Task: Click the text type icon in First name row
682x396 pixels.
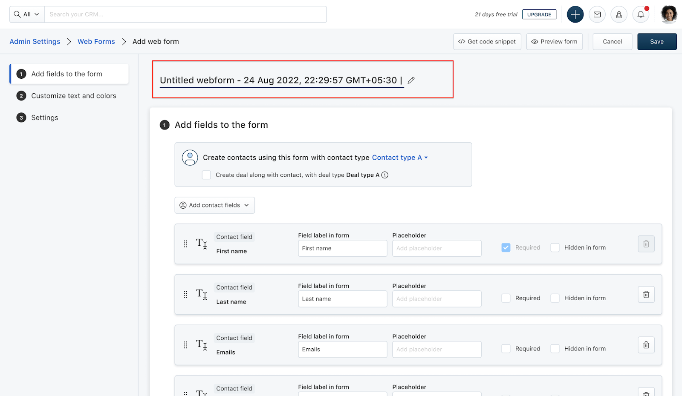Action: pos(202,244)
